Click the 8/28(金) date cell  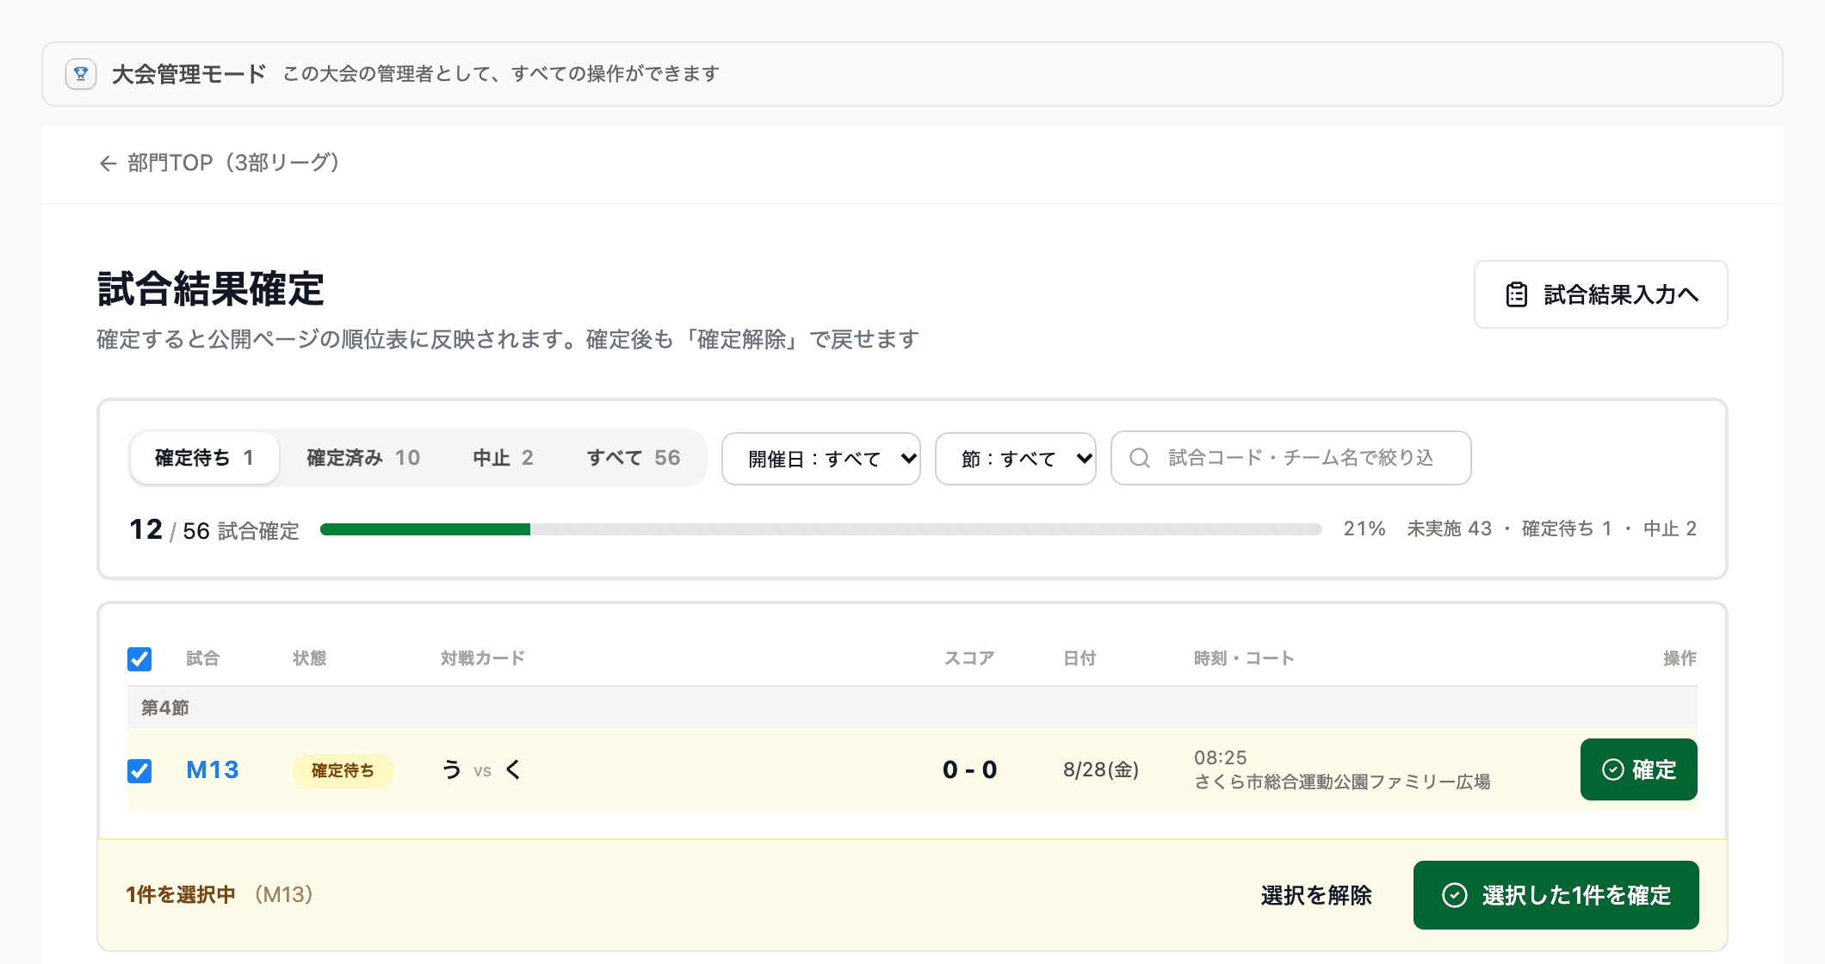pos(1101,769)
